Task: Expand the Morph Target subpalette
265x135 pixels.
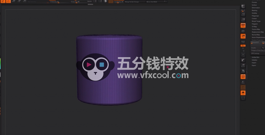Action: (256, 21)
